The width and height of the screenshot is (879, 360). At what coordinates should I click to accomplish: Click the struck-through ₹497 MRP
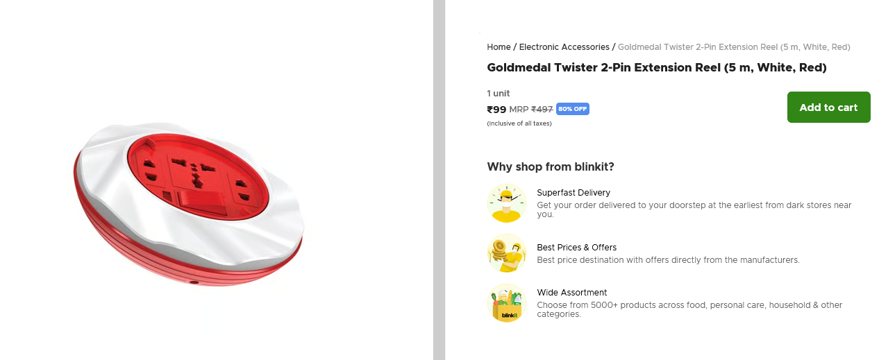[542, 110]
